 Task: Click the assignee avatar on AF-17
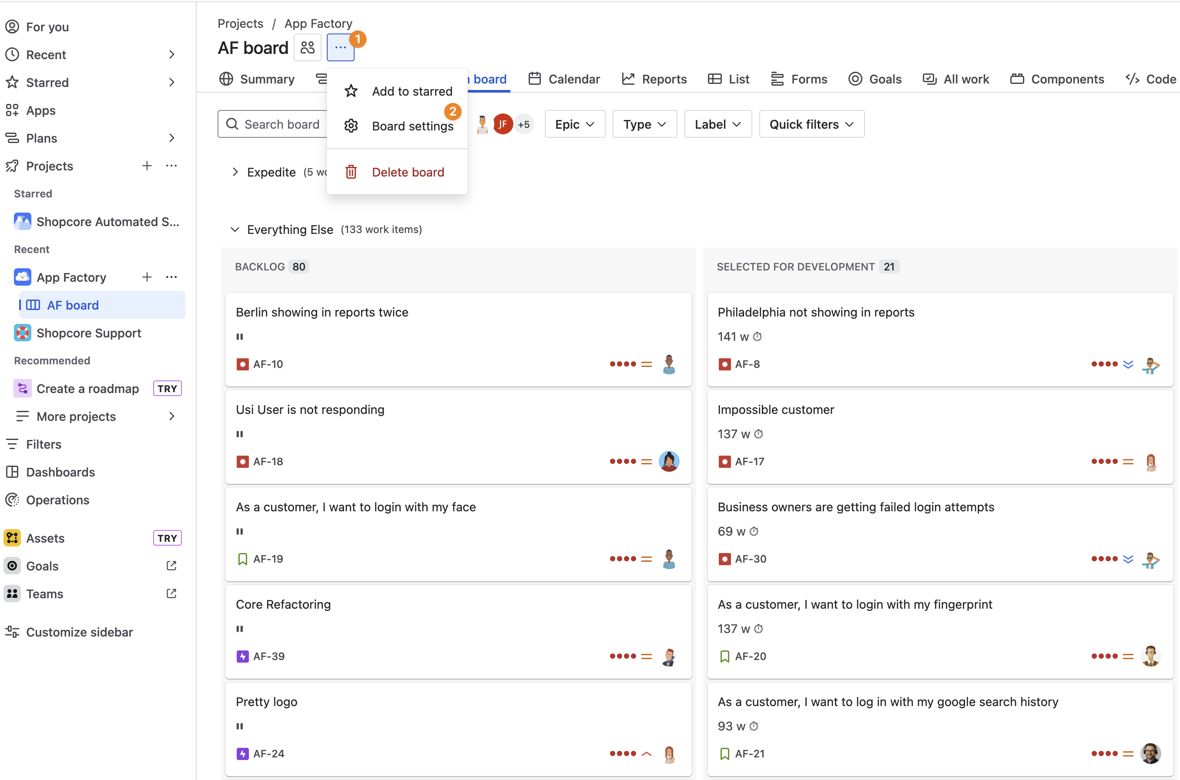(1151, 462)
